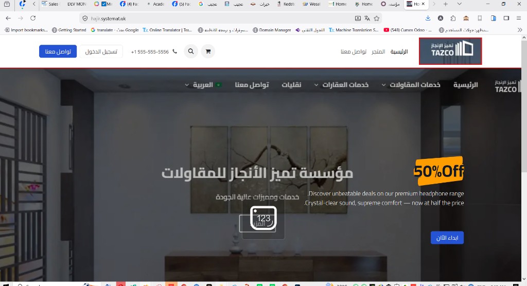This screenshot has width=527, height=286.
Task: Open the extensions puzzle icon
Action: tap(453, 18)
